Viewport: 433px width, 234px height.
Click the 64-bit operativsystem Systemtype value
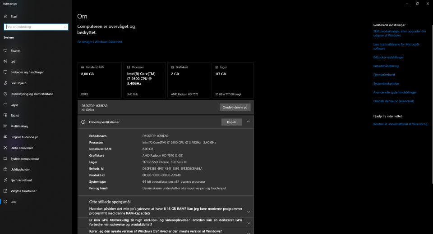(174, 182)
